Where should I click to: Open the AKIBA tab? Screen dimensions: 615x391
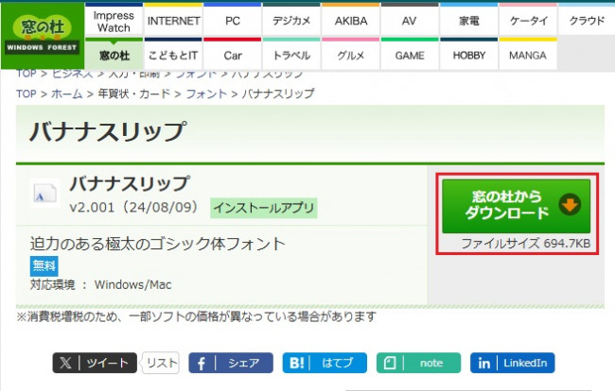click(350, 21)
